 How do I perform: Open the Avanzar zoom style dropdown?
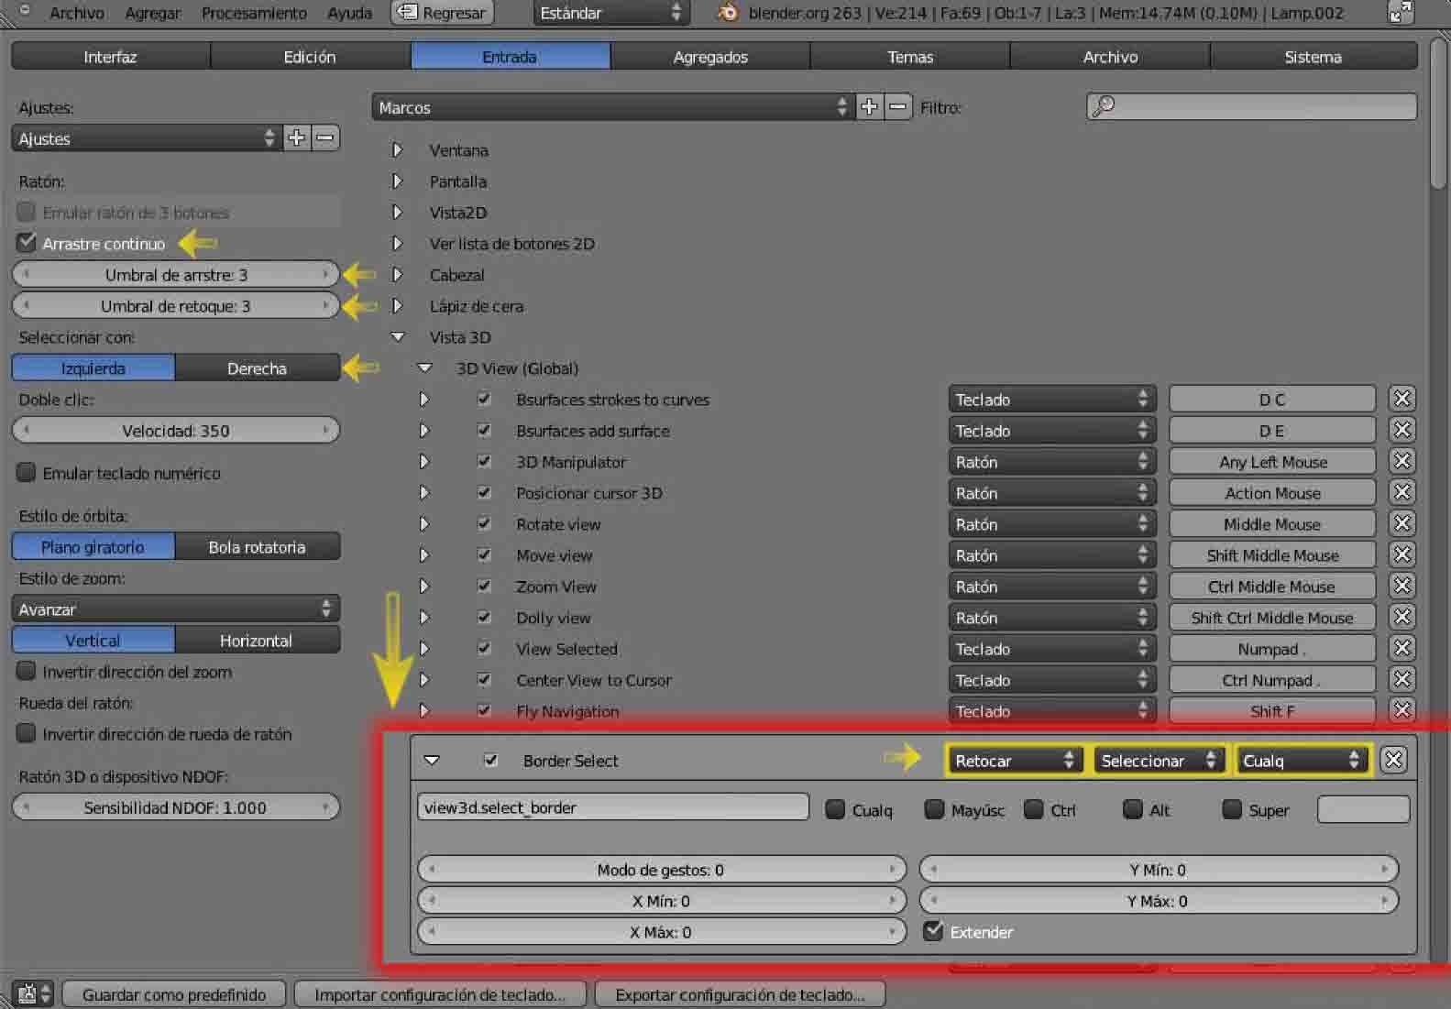pyautogui.click(x=175, y=609)
